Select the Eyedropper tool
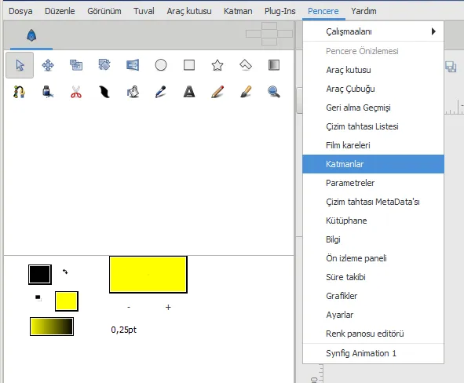 pos(161,92)
